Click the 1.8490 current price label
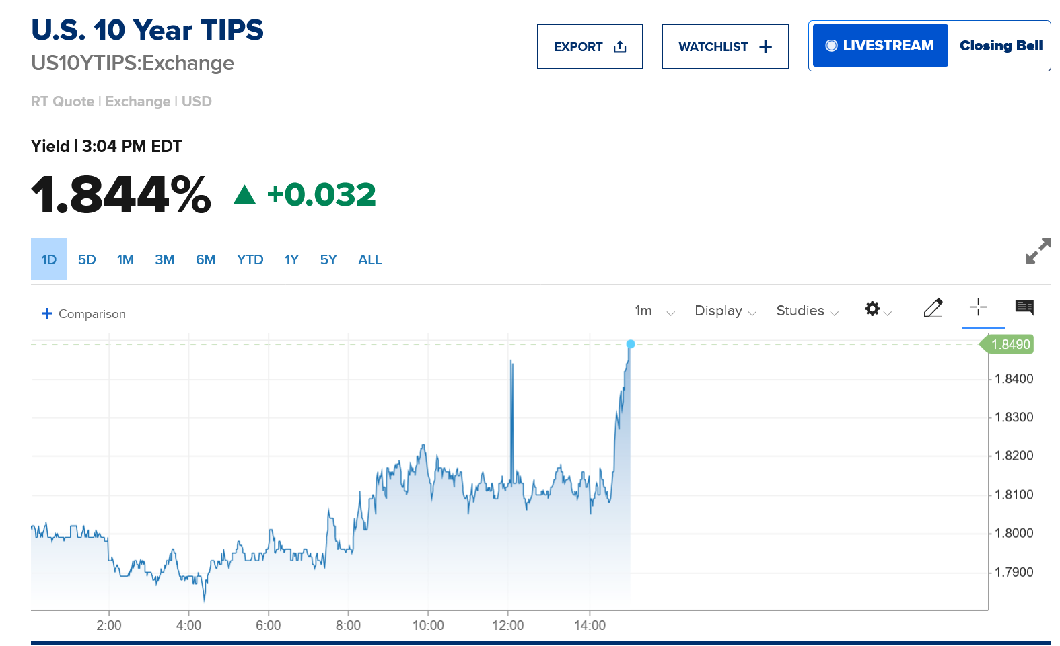 coord(1007,344)
